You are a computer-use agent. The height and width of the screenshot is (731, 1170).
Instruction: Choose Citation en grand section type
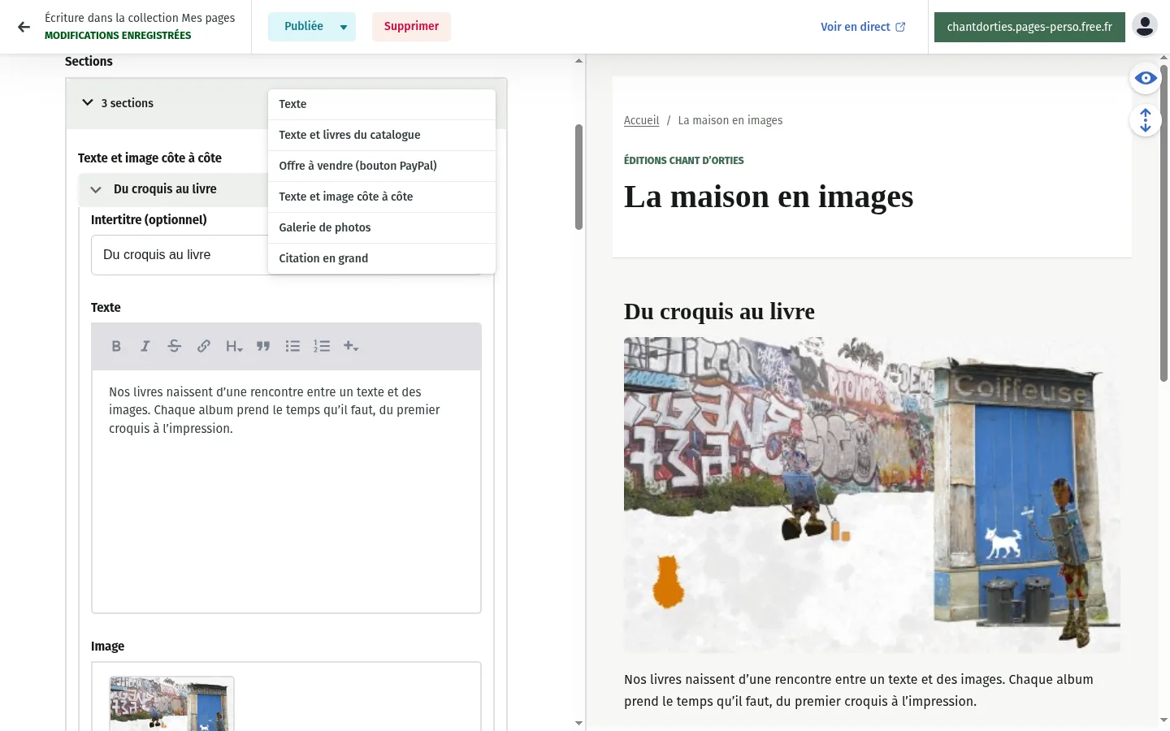[382, 259]
